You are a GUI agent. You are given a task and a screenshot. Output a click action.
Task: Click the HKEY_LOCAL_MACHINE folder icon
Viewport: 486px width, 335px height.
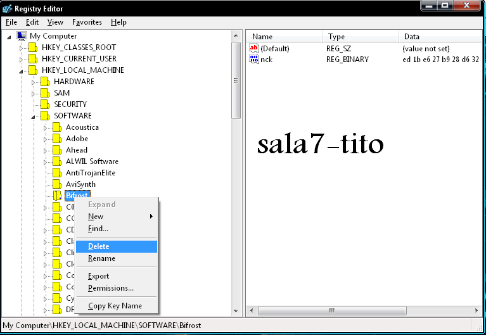33,70
